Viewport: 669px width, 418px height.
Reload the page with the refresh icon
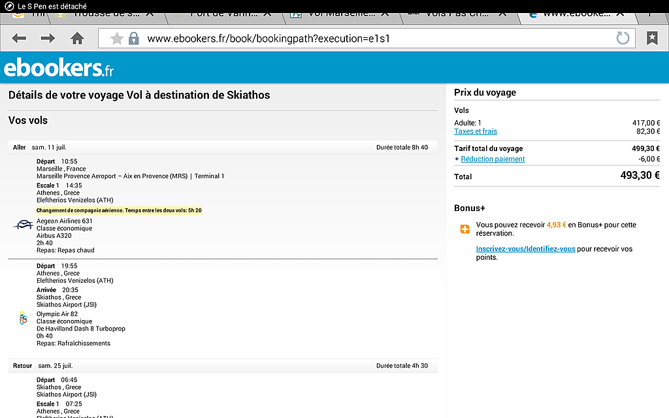(x=623, y=39)
